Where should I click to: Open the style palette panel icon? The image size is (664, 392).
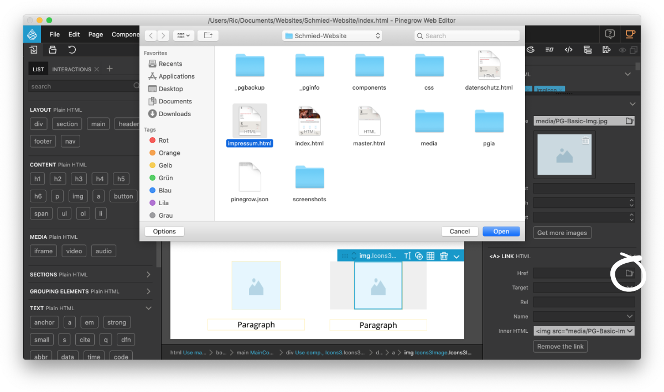[x=531, y=50]
